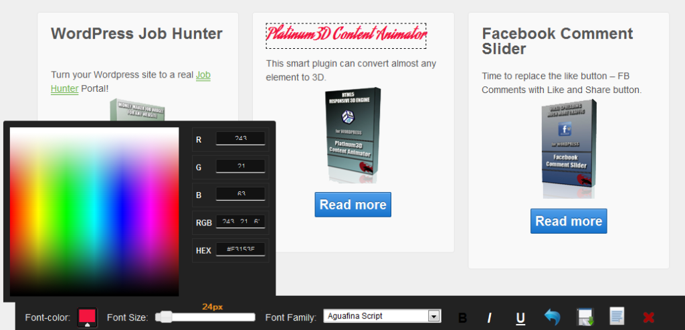
Task: Click the text "This smart plugin can convert almost any element to 3D."
Action: (351, 70)
